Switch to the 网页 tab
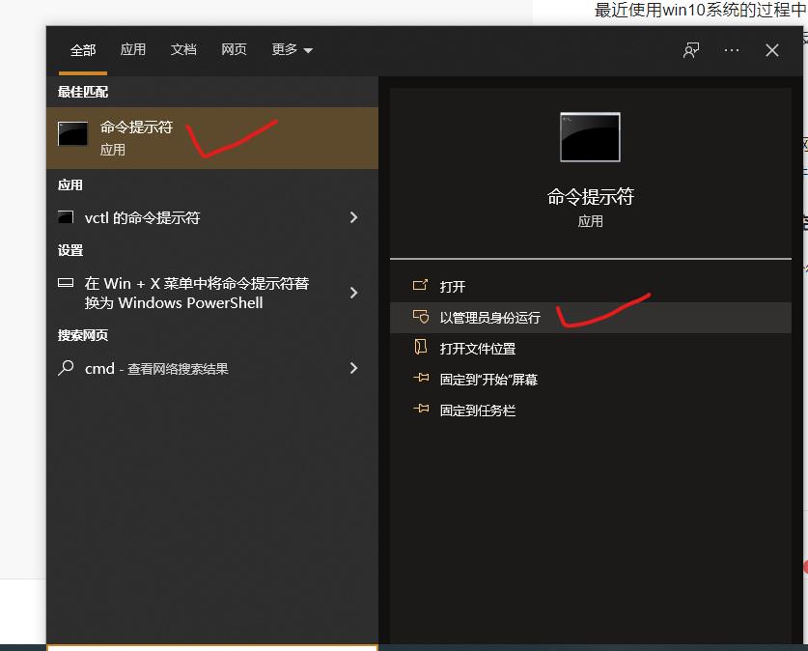Image resolution: width=808 pixels, height=651 pixels. tap(234, 49)
